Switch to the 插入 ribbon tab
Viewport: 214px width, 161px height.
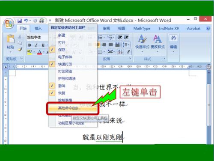38,29
